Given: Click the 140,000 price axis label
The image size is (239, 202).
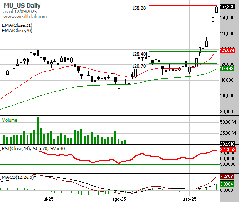Looking at the screenshot, I should point(227,34).
